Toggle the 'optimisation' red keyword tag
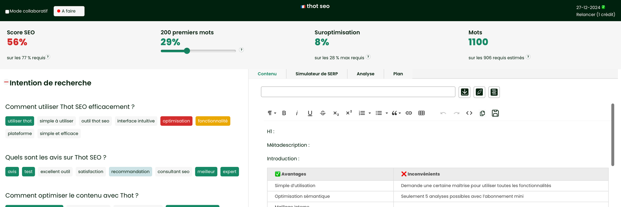 coord(176,121)
